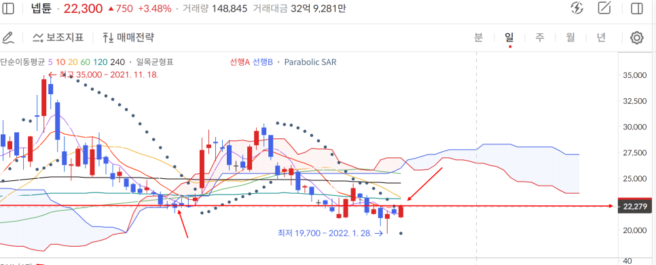Viewport: 656px width, 265px height.
Task: Switch to 분 minute chart
Action: (479, 37)
